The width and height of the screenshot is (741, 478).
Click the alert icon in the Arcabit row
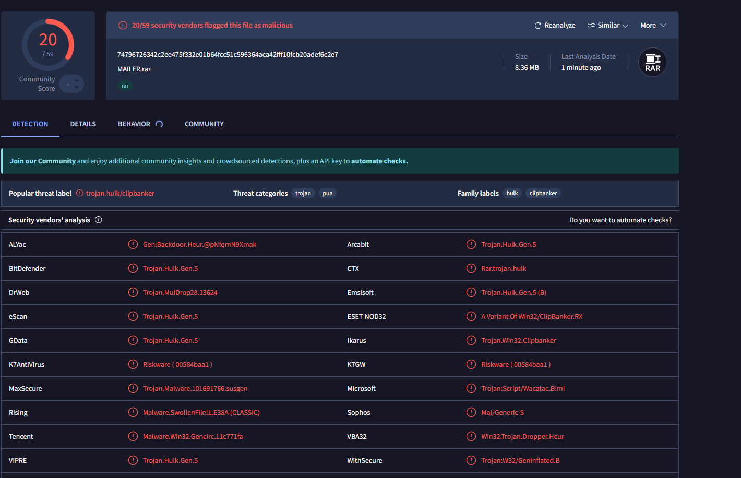pos(471,244)
